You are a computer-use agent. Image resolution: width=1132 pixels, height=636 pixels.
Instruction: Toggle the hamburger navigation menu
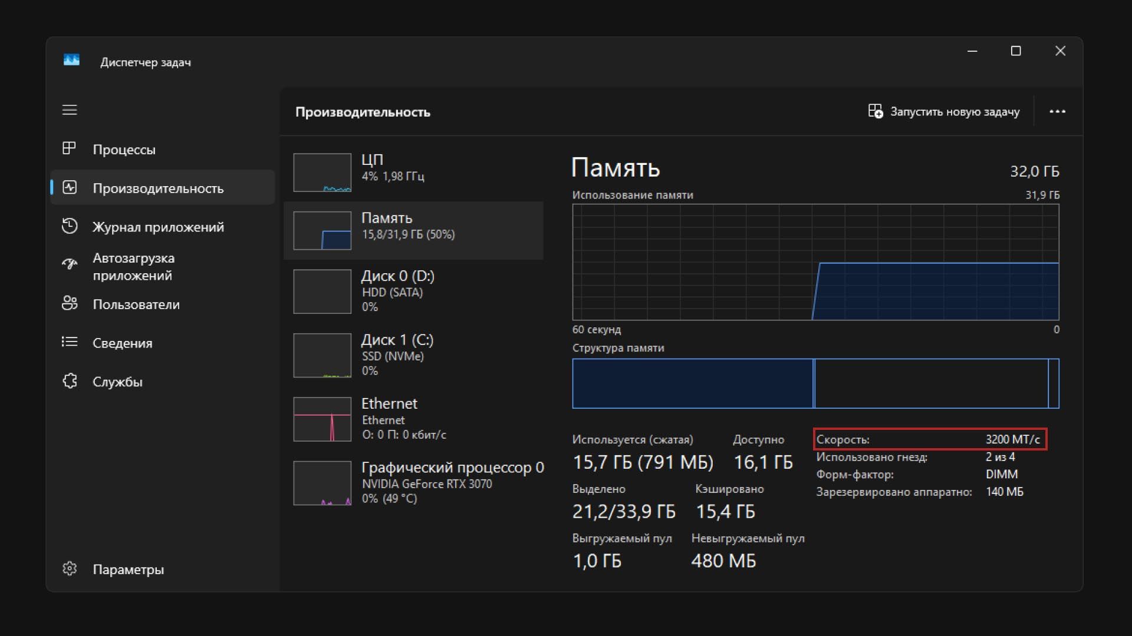[70, 110]
